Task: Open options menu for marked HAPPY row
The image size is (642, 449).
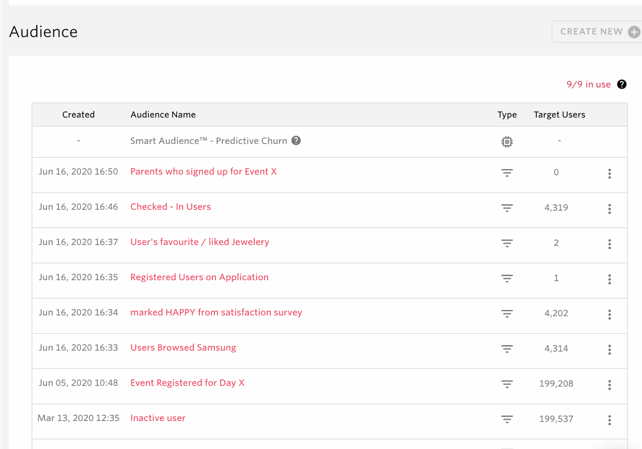Action: pos(610,315)
